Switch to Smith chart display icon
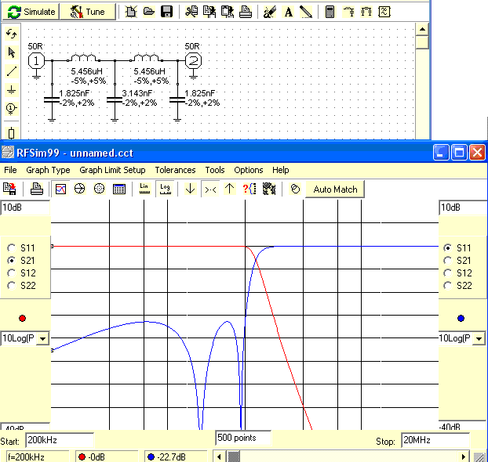 point(79,189)
